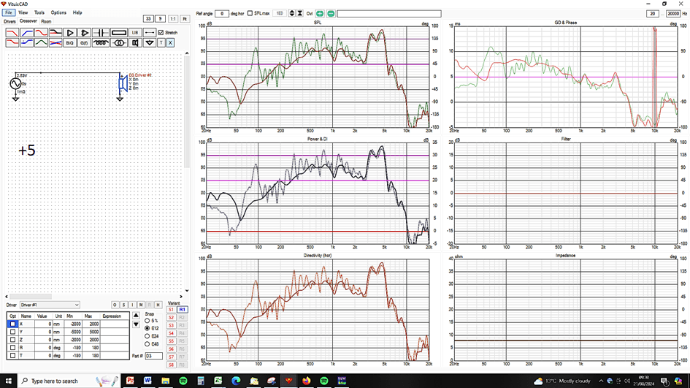
Task: Click the O button above the table
Action: pos(115,305)
